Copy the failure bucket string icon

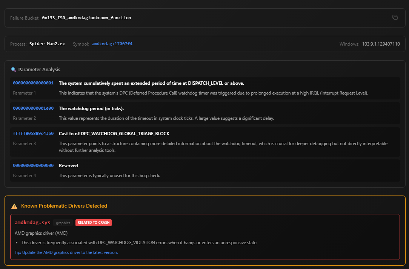click(x=395, y=17)
